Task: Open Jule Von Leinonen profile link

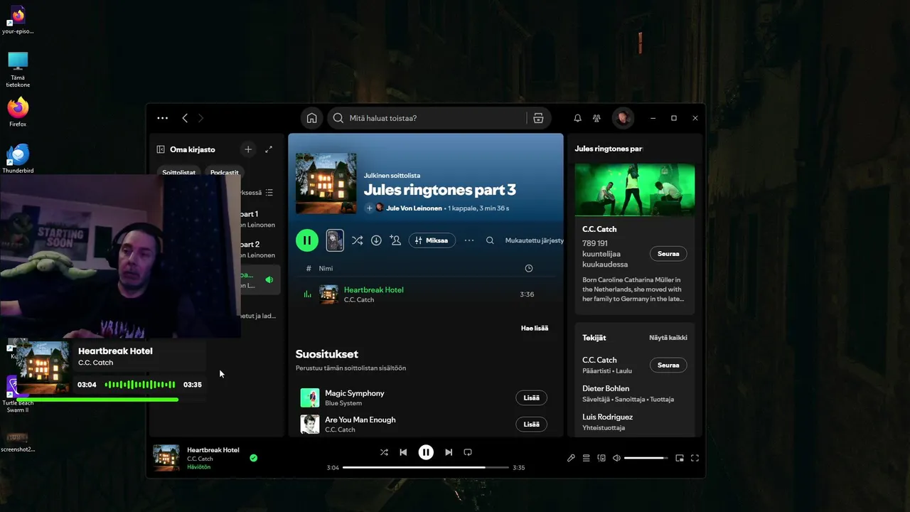Action: coord(415,208)
